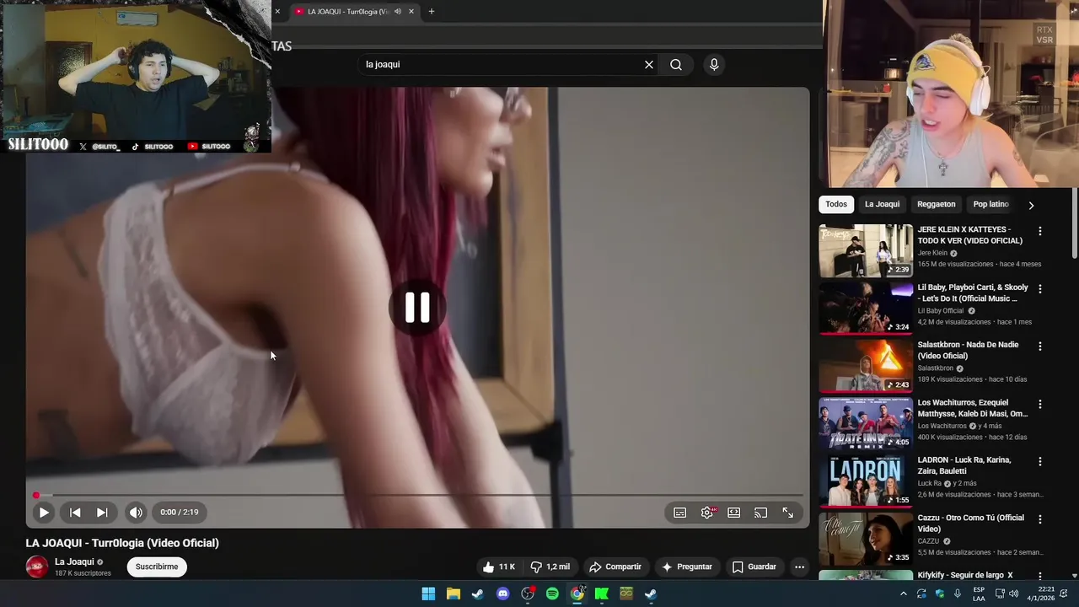Dislike the video thumbs-down button

[550, 567]
